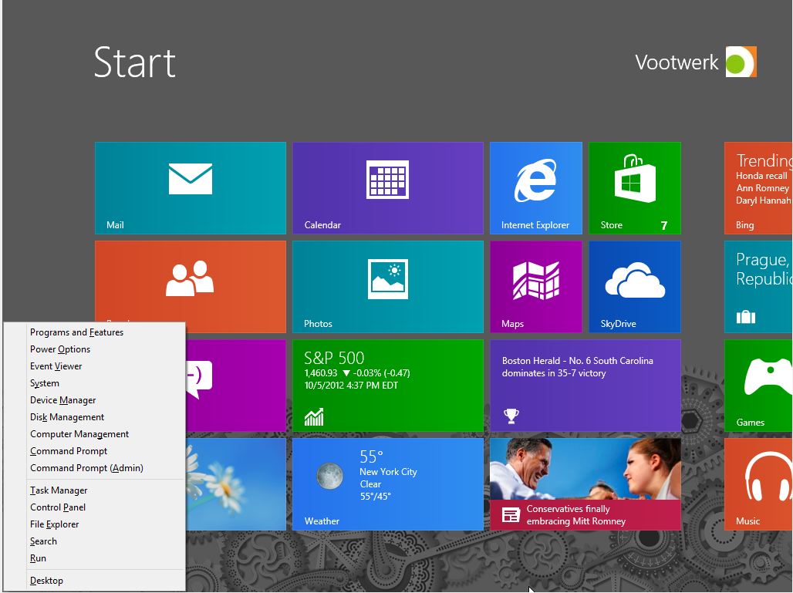This screenshot has width=793, height=593.
Task: Launch Internet Explorer via its e icon
Action: (x=535, y=180)
